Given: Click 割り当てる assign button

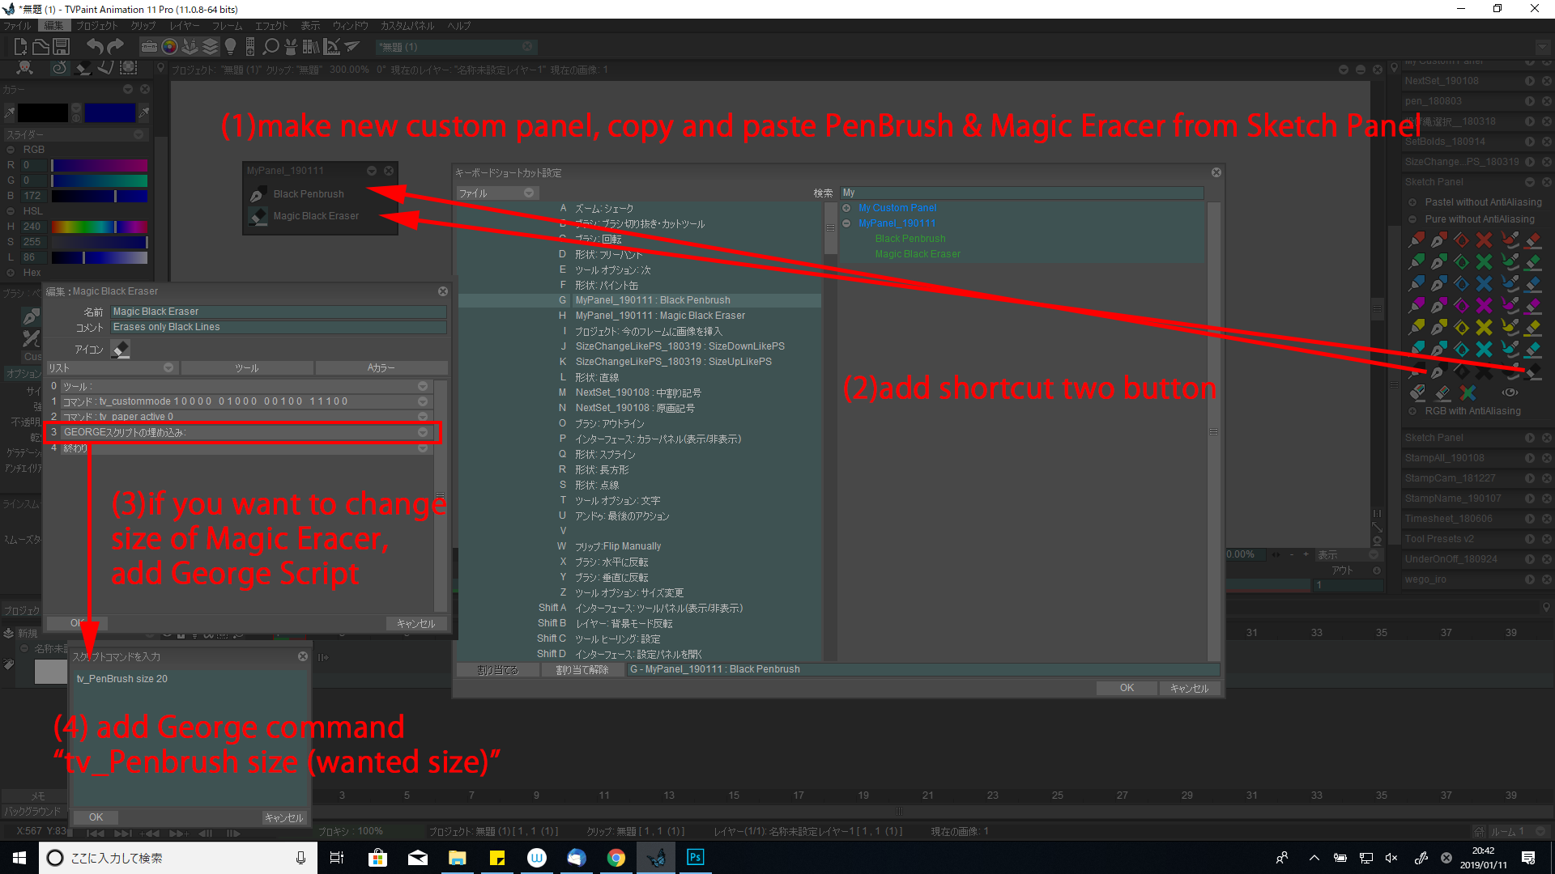Looking at the screenshot, I should pyautogui.click(x=497, y=670).
